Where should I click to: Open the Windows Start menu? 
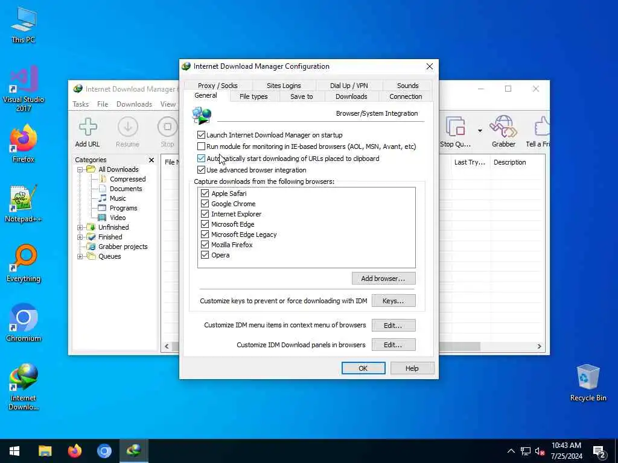[14, 451]
